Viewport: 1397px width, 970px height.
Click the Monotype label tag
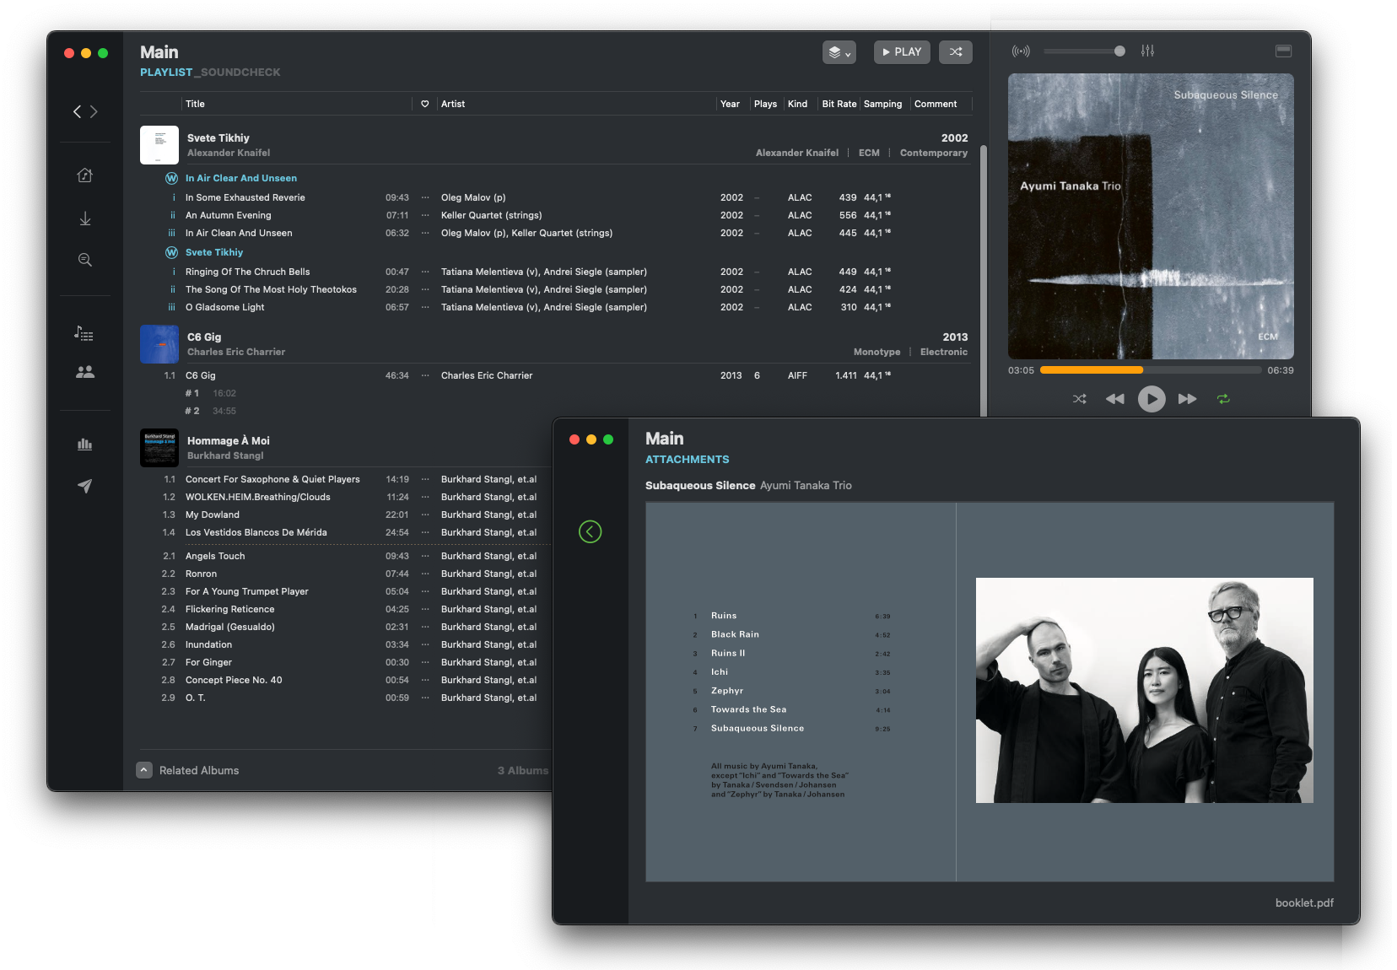click(x=876, y=352)
